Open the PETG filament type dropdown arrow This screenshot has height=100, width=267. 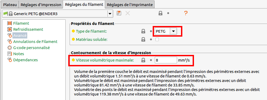click(x=173, y=31)
